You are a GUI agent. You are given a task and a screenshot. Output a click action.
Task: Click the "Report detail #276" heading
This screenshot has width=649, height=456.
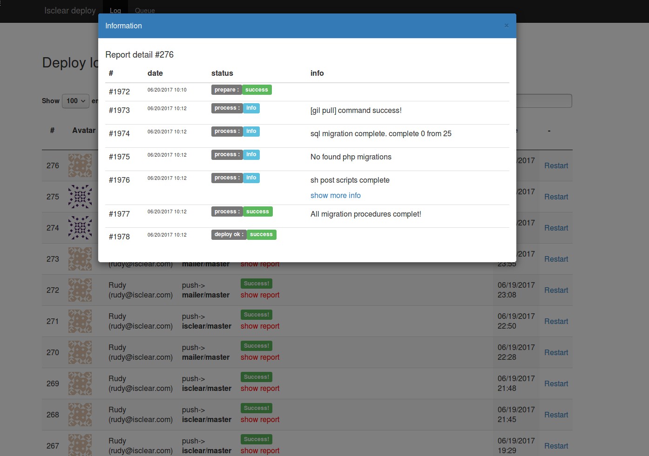(x=139, y=55)
